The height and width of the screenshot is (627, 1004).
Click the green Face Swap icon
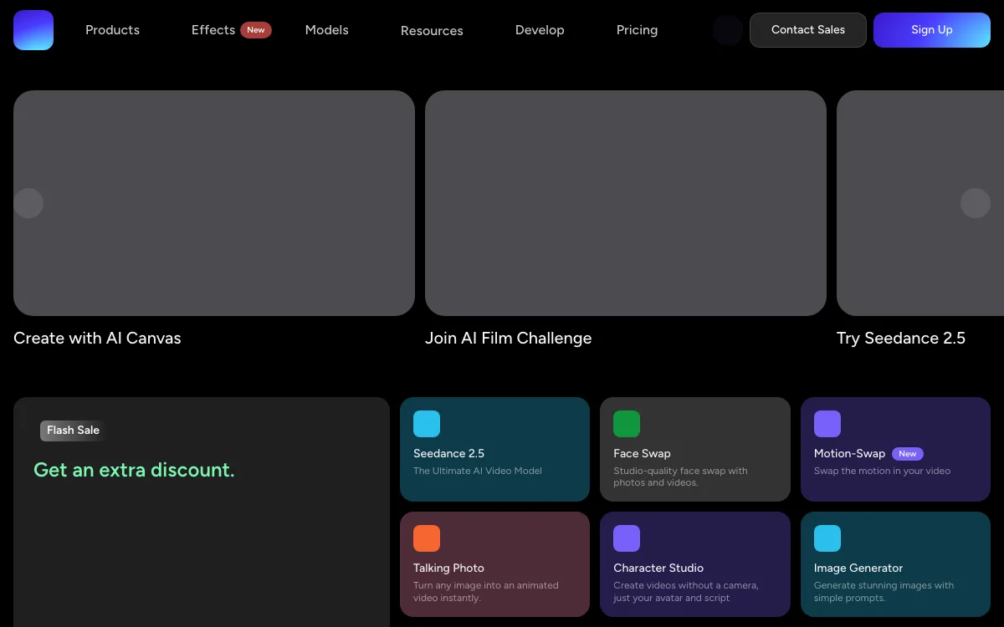pyautogui.click(x=627, y=424)
